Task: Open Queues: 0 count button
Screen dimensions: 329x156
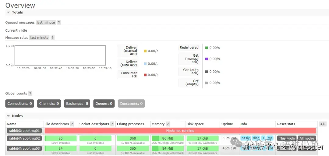Action: click(x=104, y=104)
